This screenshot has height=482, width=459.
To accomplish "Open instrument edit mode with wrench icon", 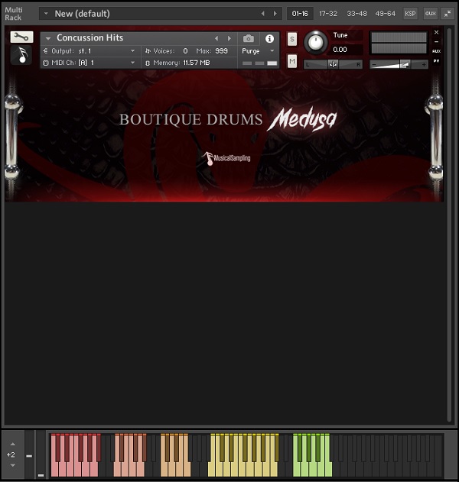I will tap(21, 37).
